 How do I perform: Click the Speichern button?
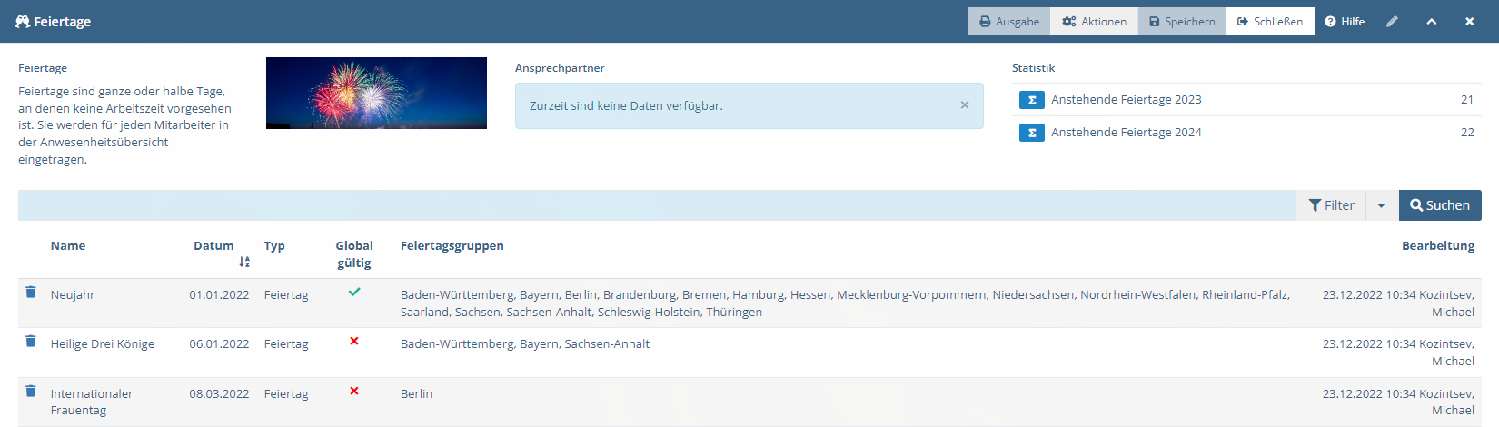point(1182,22)
